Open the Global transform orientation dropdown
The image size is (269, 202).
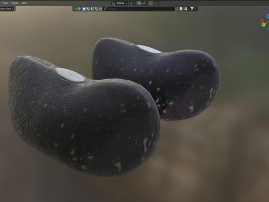coord(120,3)
